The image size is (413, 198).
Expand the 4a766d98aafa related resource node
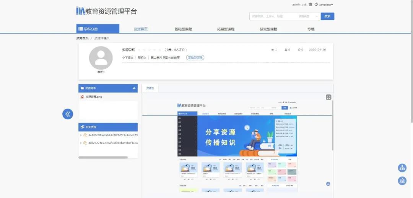(x=81, y=135)
